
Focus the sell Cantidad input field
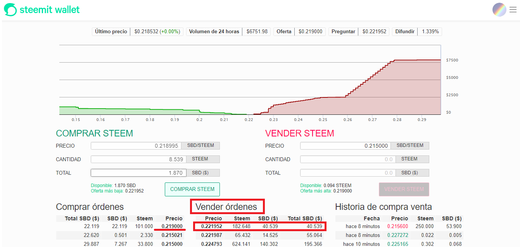tap(348, 159)
